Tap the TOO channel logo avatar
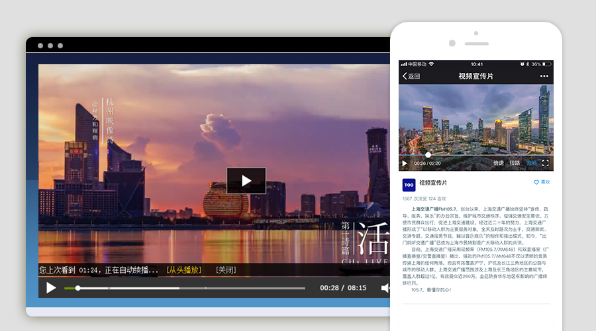The image size is (596, 331). click(x=409, y=185)
